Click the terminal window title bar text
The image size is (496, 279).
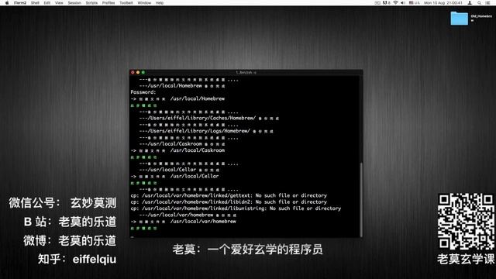(x=246, y=72)
